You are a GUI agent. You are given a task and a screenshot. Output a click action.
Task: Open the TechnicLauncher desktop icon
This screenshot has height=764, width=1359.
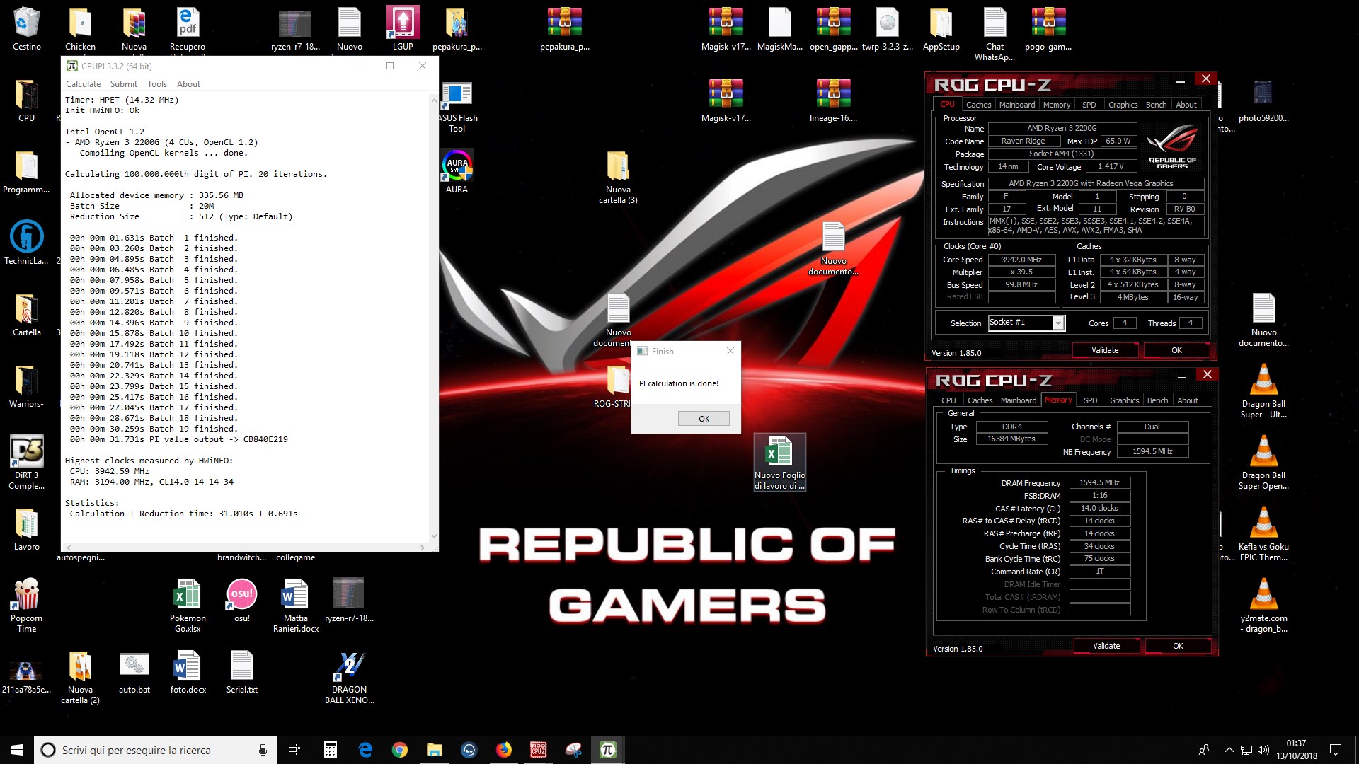(27, 242)
